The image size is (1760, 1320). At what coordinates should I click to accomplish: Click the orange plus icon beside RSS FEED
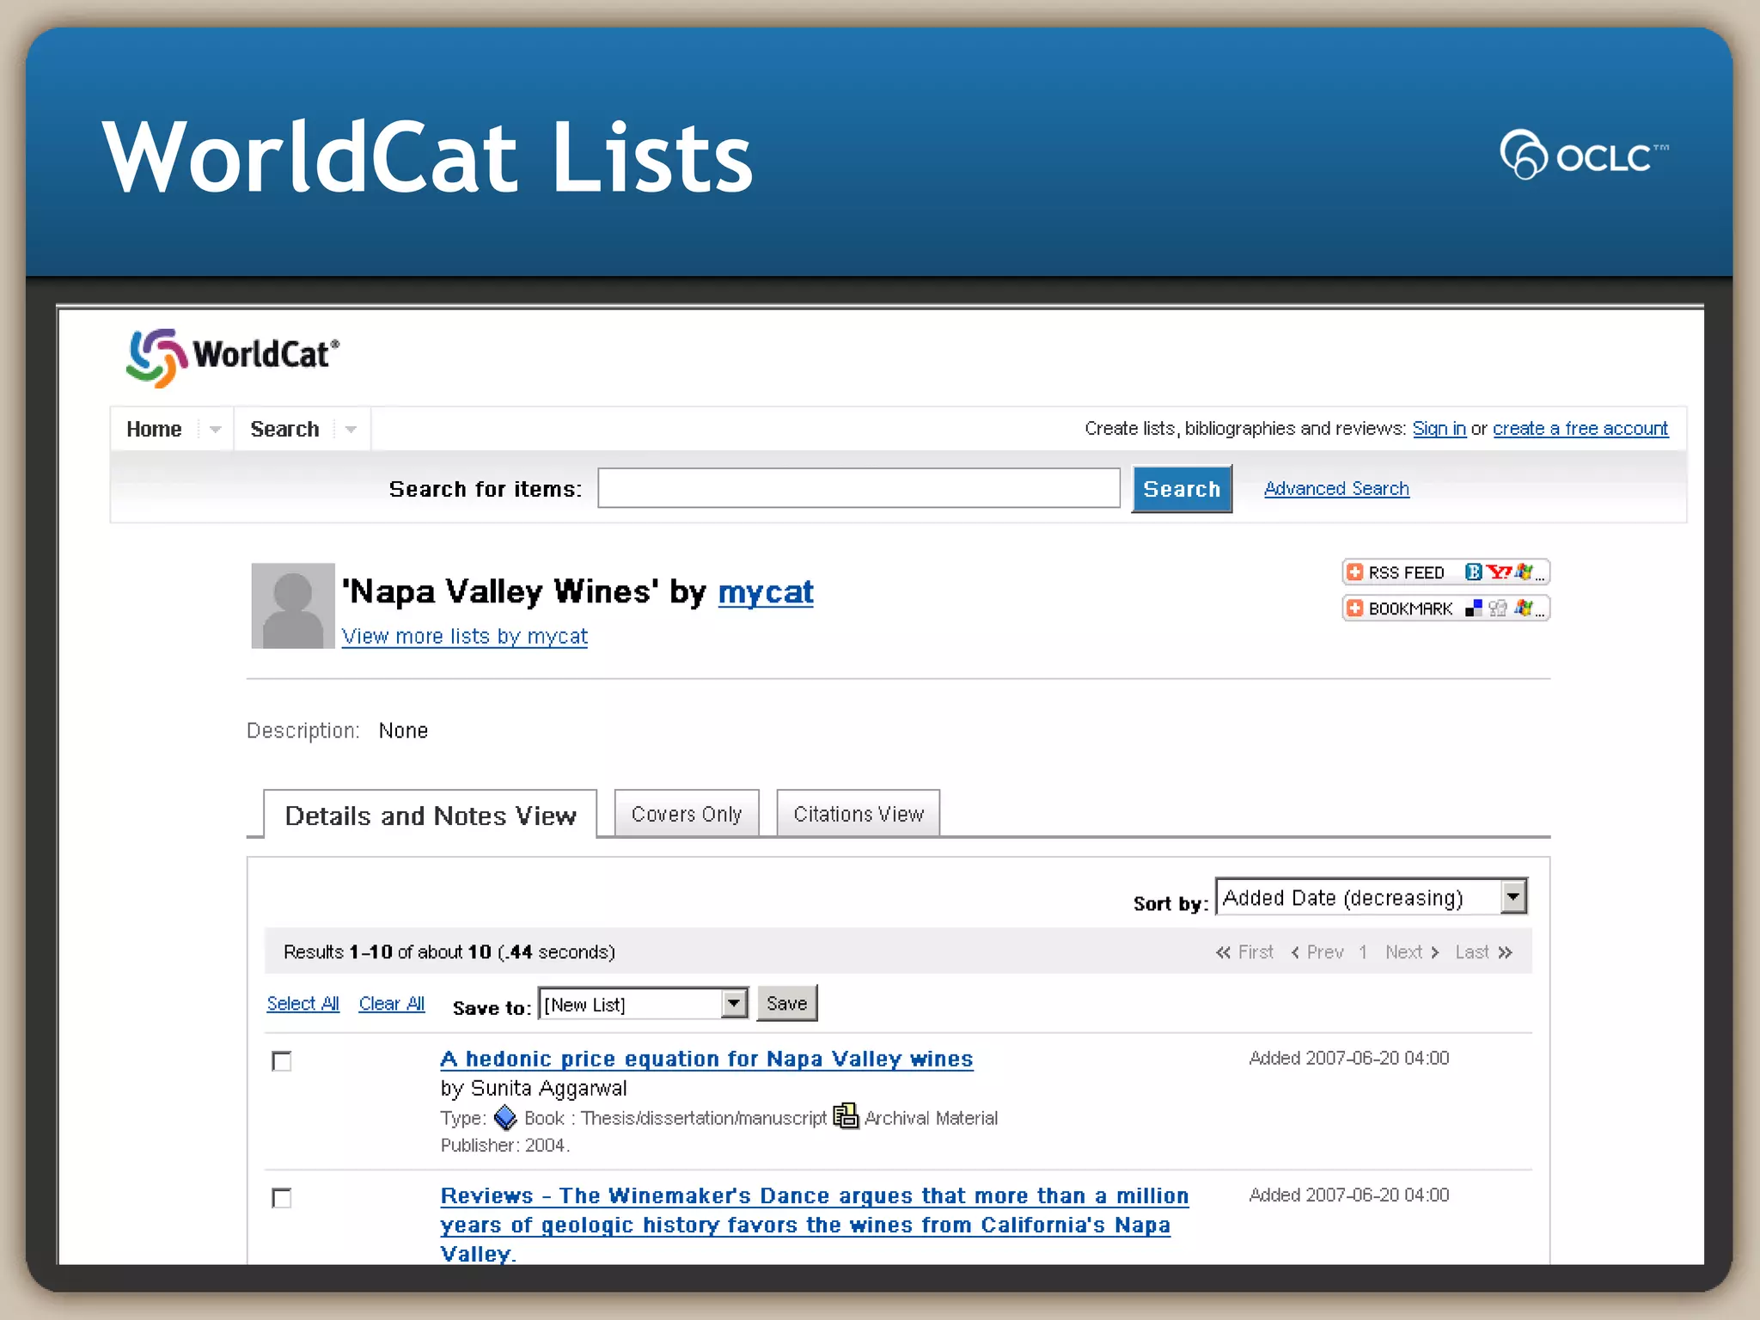[x=1355, y=572]
